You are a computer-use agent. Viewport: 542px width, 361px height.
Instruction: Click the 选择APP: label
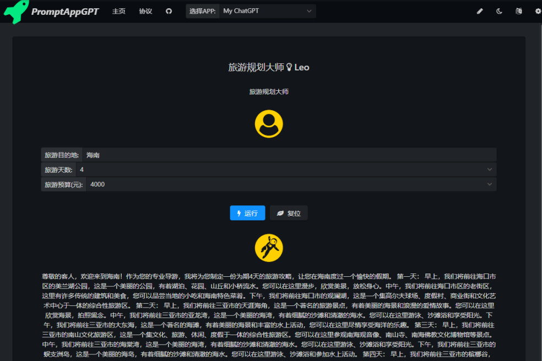pos(203,11)
